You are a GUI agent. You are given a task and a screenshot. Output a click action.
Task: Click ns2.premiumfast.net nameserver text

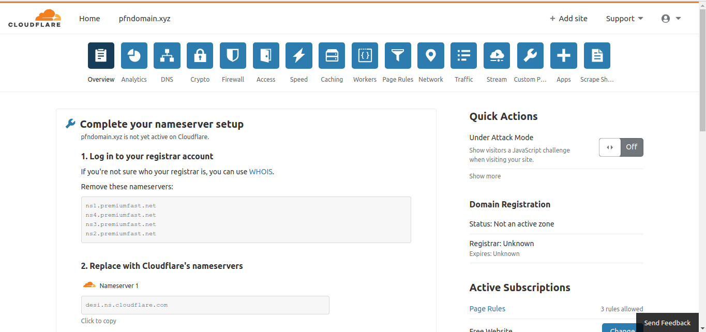(x=121, y=234)
